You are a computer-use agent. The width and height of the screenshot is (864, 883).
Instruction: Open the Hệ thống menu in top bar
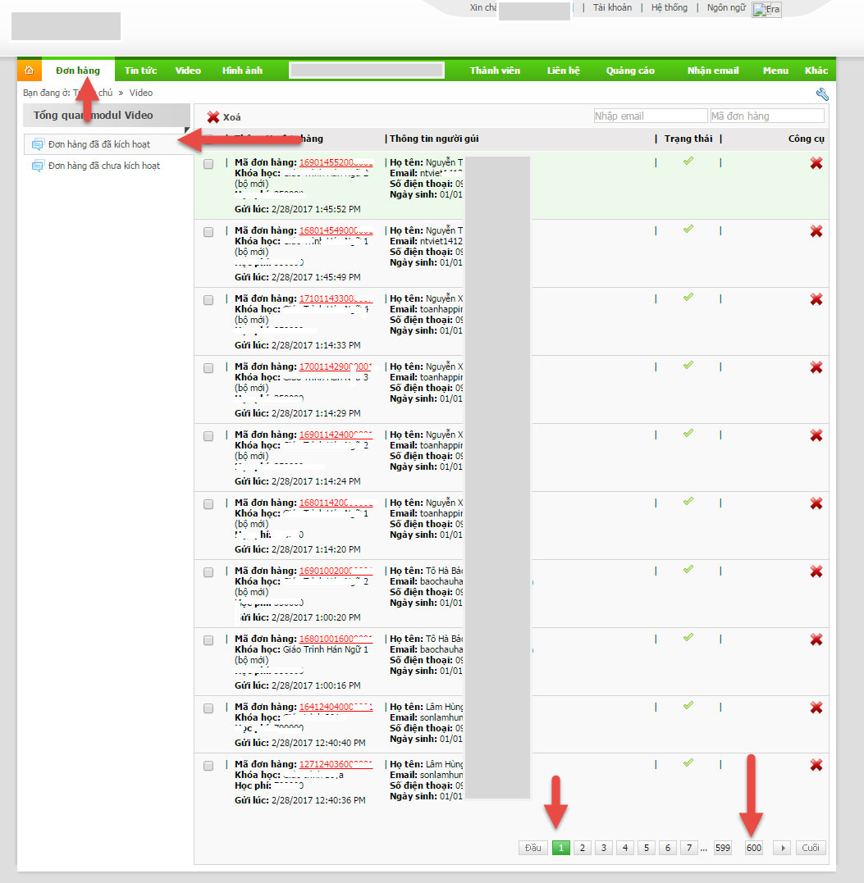[x=669, y=7]
